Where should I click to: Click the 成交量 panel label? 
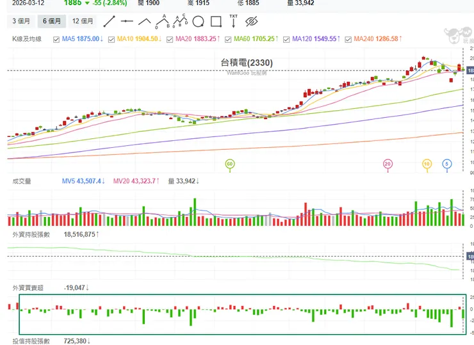coord(22,181)
